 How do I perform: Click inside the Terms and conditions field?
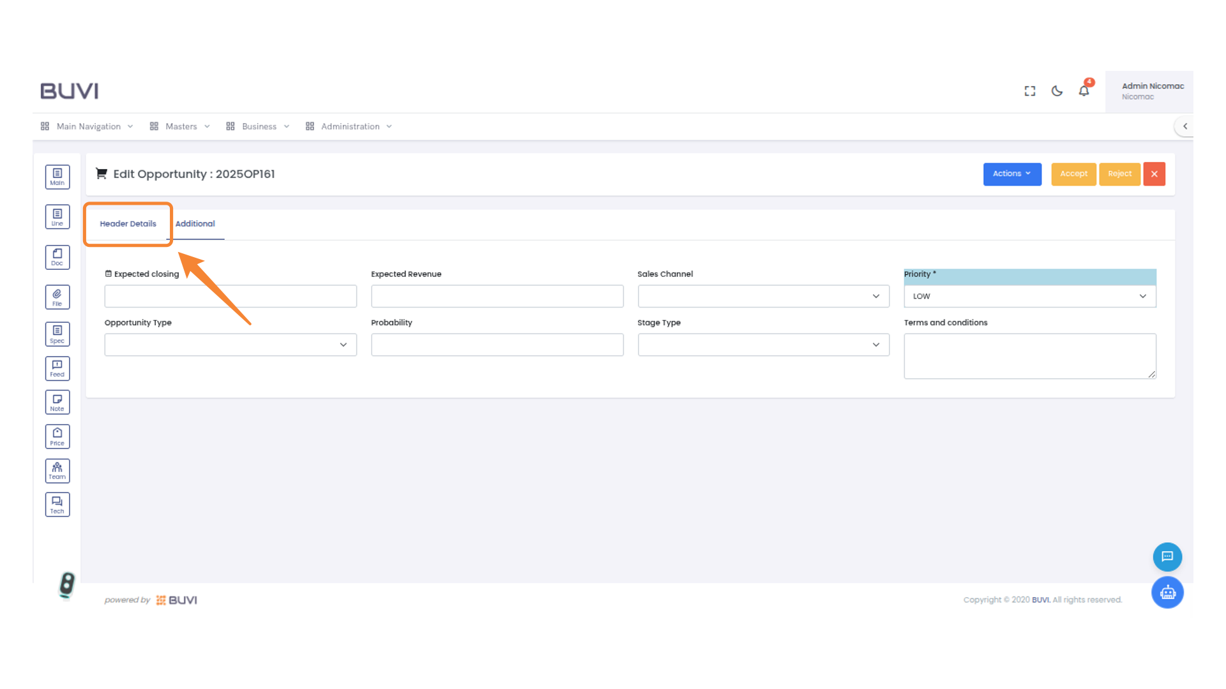[1029, 355]
